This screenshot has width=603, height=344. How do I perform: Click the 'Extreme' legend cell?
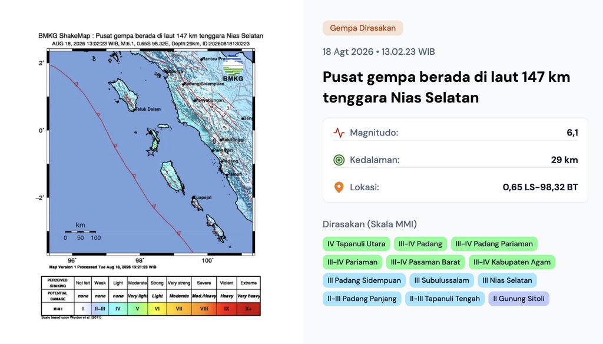249,283
